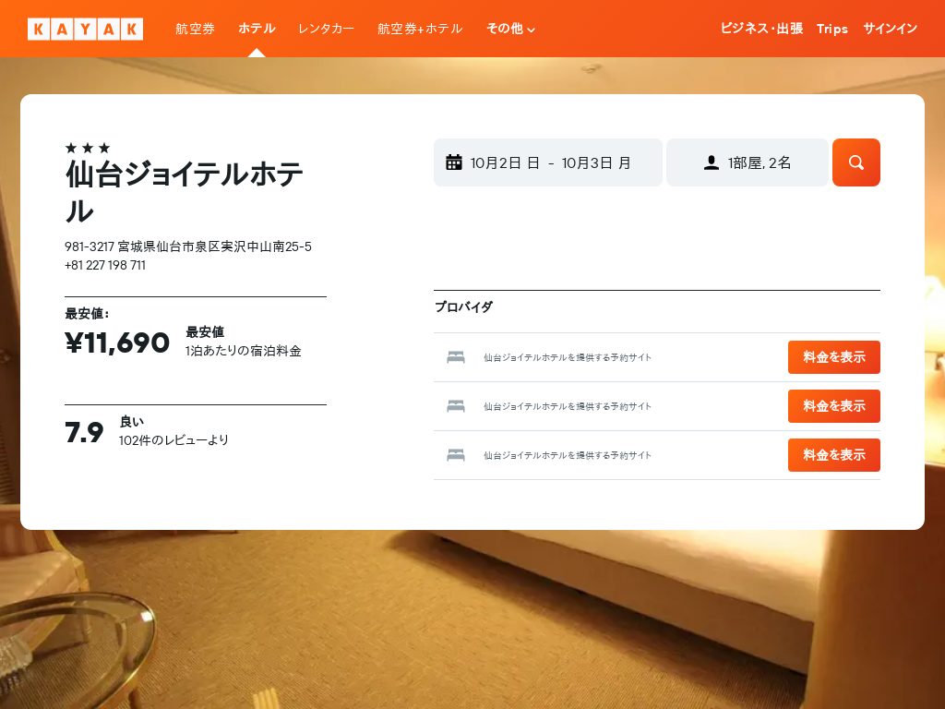Click 料金を表示 in first provider row
945x709 pixels.
click(x=833, y=357)
